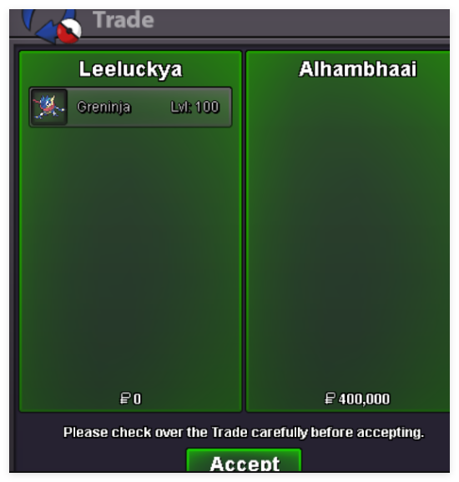Click the Lvl: 100 label
The height and width of the screenshot is (482, 459).
[x=195, y=107]
